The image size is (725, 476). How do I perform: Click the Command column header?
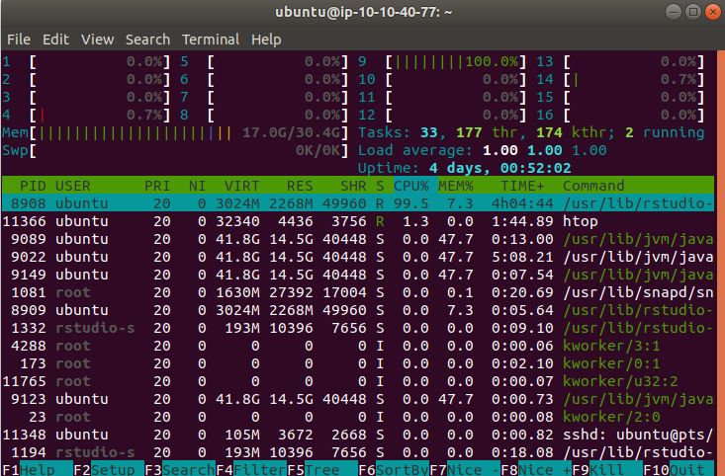pos(593,186)
